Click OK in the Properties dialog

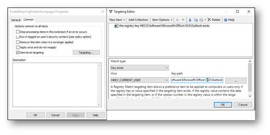(35, 115)
